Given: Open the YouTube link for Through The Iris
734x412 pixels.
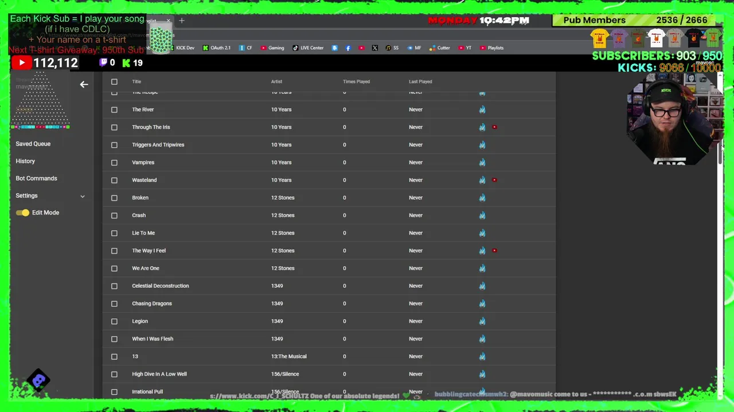Looking at the screenshot, I should pyautogui.click(x=494, y=127).
